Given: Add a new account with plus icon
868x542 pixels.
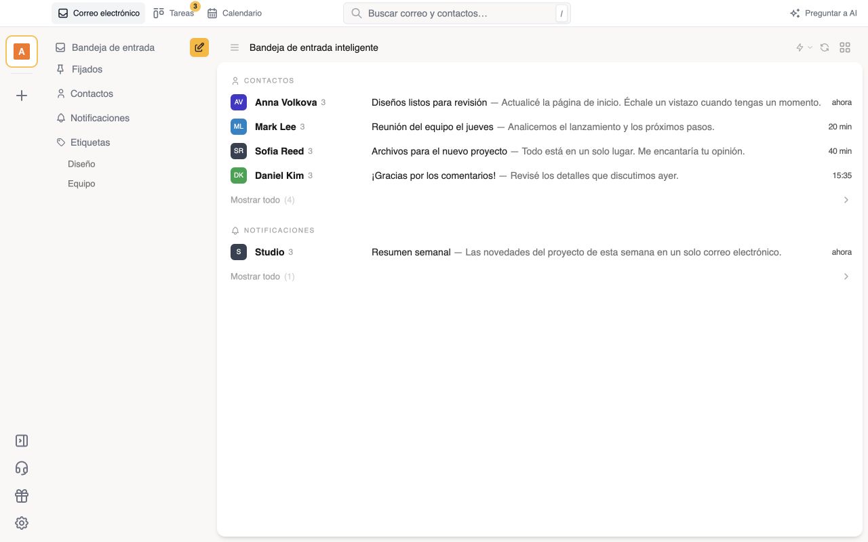Looking at the screenshot, I should point(22,96).
